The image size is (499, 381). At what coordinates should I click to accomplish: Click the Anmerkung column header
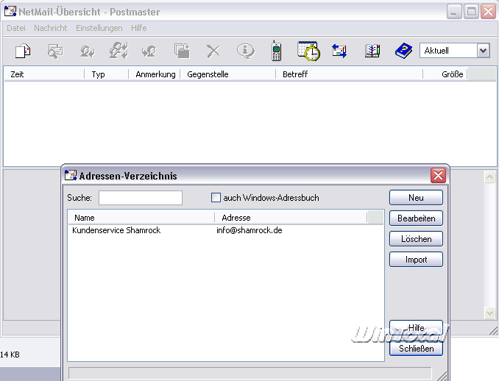pyautogui.click(x=155, y=74)
